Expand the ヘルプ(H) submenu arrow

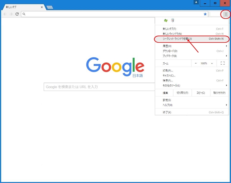[x=226, y=105]
